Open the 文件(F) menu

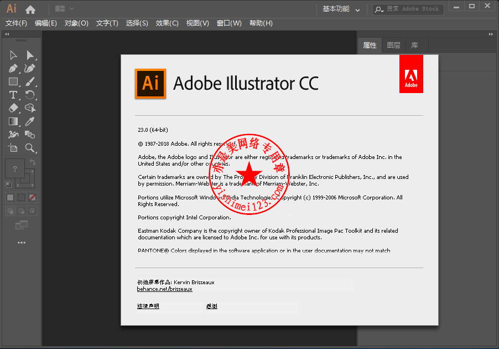[16, 23]
